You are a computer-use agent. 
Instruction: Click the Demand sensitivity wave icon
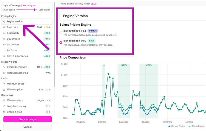pyautogui.click(x=4, y=67)
